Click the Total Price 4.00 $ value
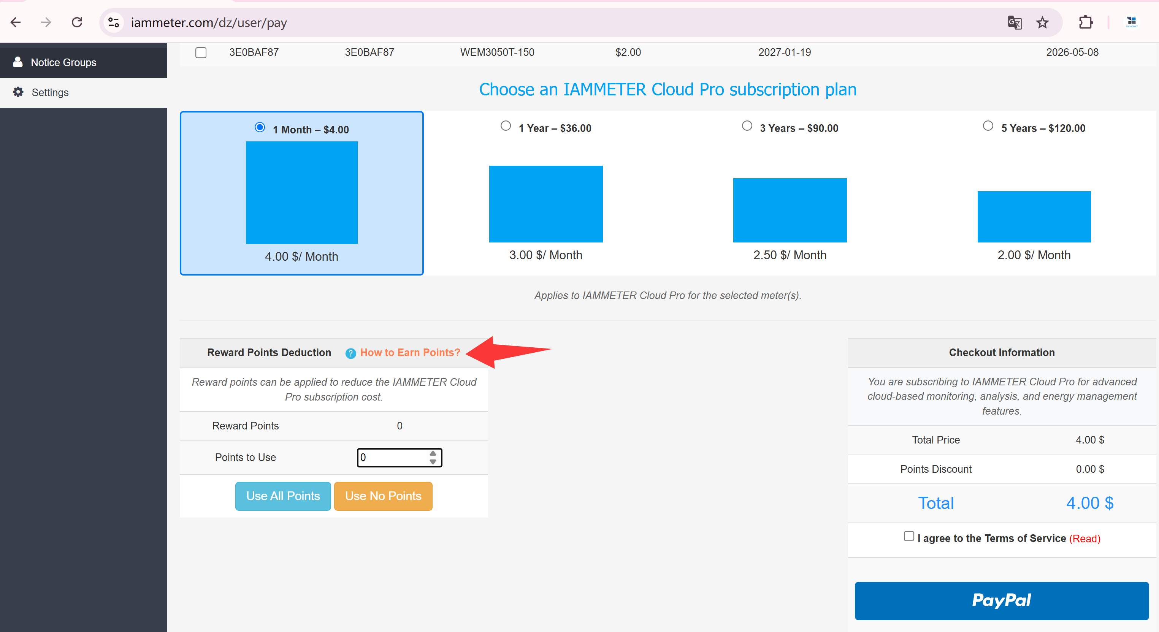 1090,440
